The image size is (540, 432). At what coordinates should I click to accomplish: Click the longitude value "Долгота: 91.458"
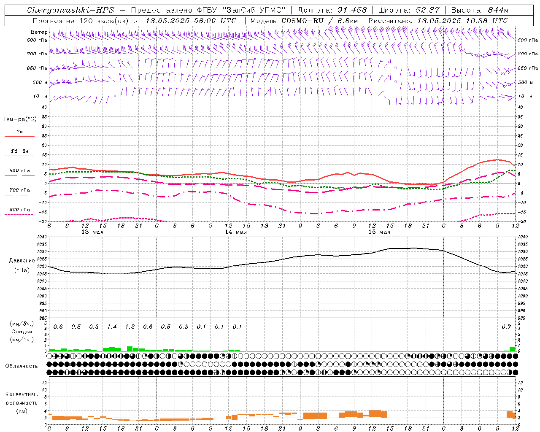[x=332, y=10]
